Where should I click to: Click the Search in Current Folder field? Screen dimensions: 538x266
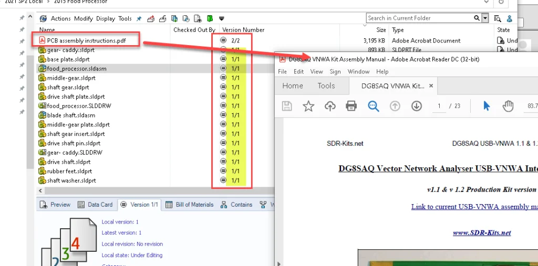coord(419,18)
